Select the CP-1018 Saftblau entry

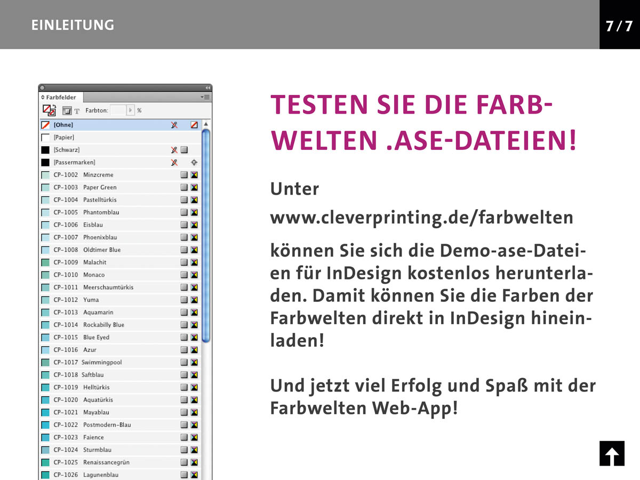point(121,375)
